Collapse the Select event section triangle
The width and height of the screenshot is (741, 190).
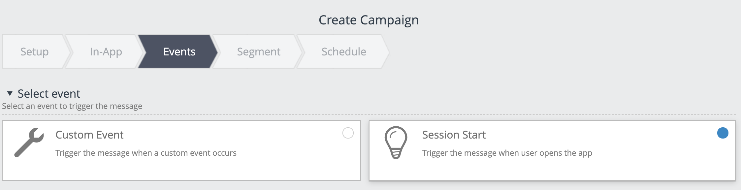pos(10,94)
